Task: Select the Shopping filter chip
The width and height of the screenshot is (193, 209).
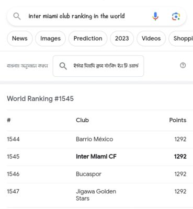Action: click(181, 39)
